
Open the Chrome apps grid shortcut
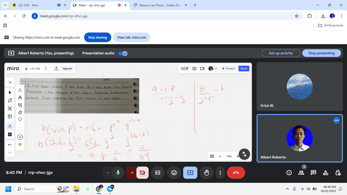click(5, 25)
